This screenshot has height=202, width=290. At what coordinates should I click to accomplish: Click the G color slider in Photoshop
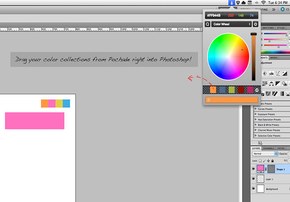(275, 39)
